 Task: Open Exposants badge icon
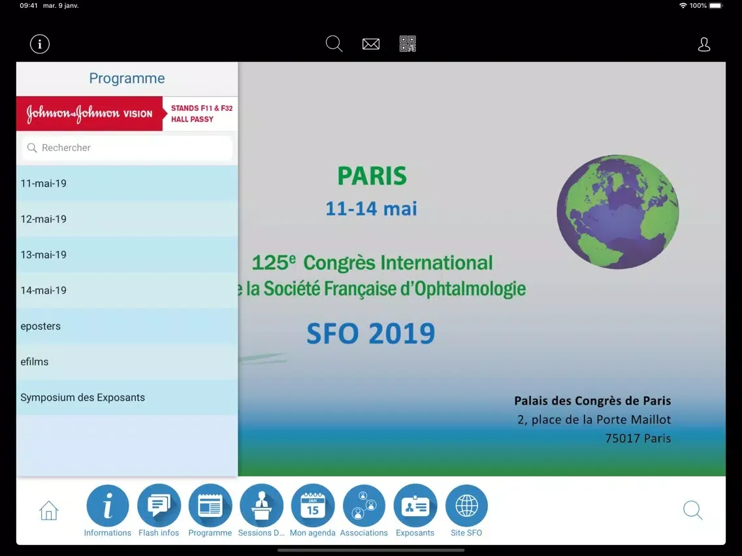[415, 506]
